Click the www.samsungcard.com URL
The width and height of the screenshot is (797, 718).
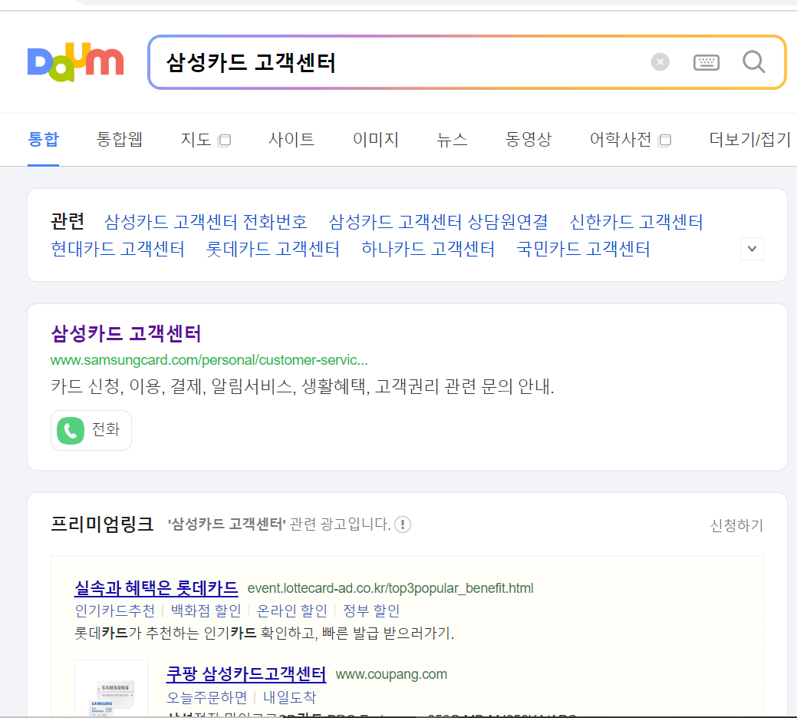(209, 360)
